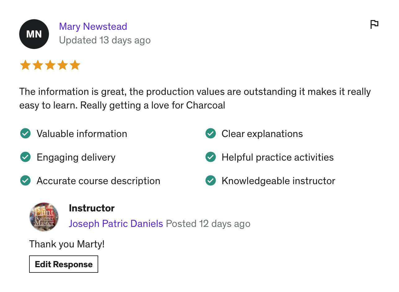Screen dimensions: 399x292
Task: Click the third rating star
Action: click(x=50, y=65)
